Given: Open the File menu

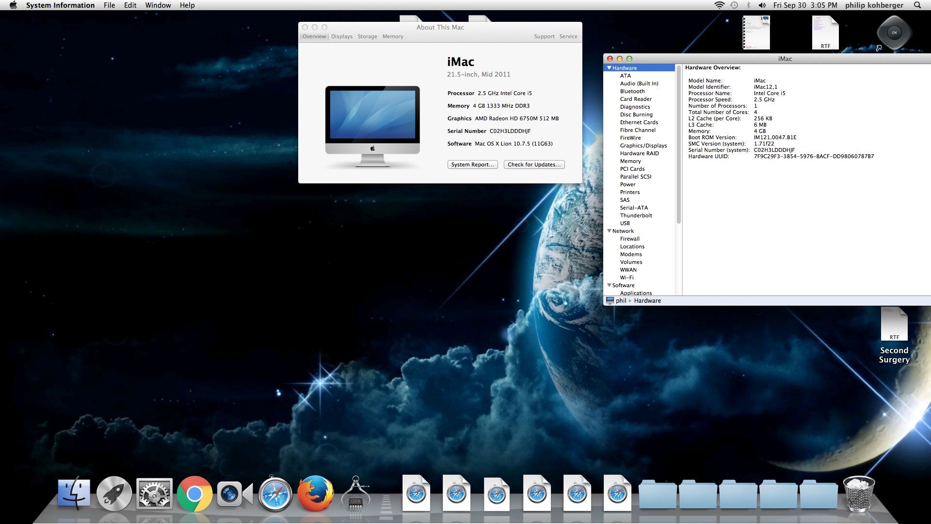Looking at the screenshot, I should (x=109, y=5).
